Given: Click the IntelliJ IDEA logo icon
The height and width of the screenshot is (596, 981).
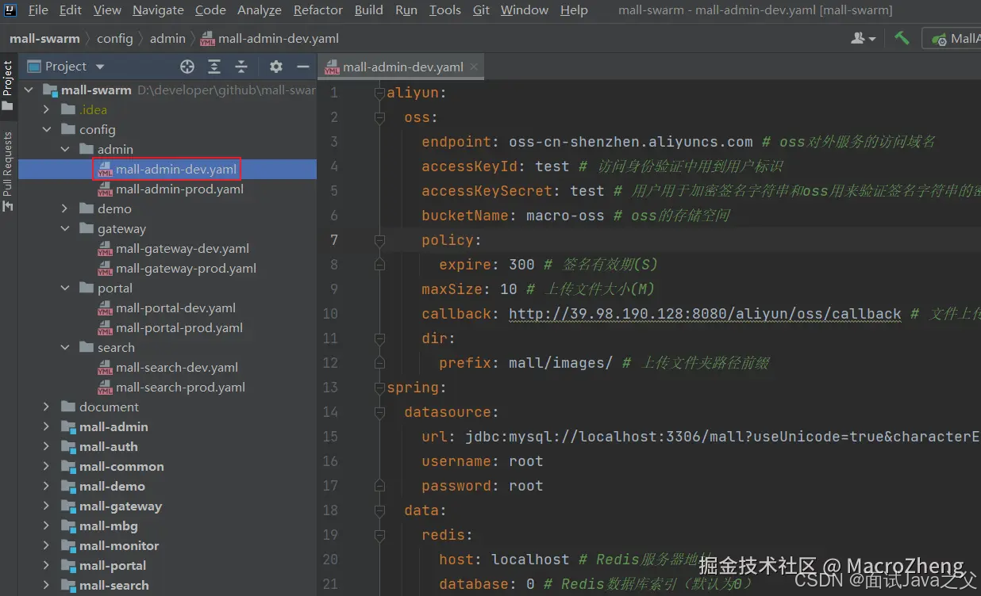Looking at the screenshot, I should [x=11, y=10].
